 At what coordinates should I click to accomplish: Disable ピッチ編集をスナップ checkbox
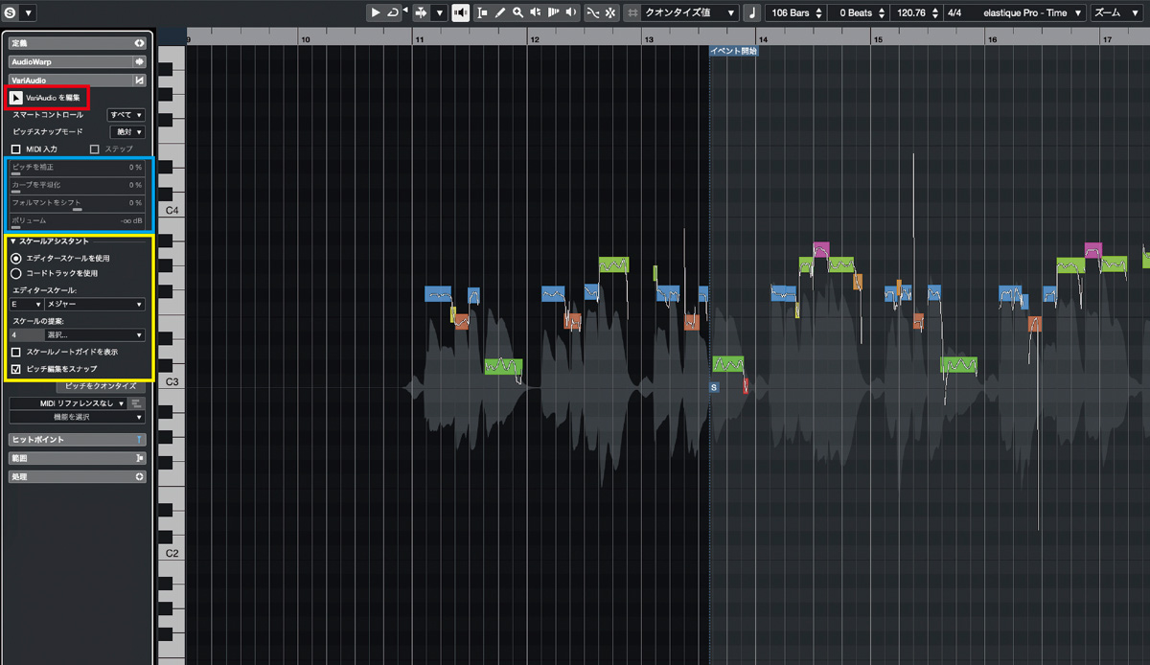[16, 368]
